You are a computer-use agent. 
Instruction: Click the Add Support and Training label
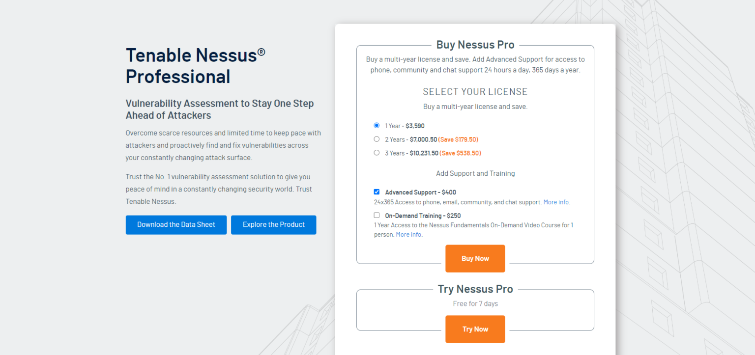pos(475,173)
